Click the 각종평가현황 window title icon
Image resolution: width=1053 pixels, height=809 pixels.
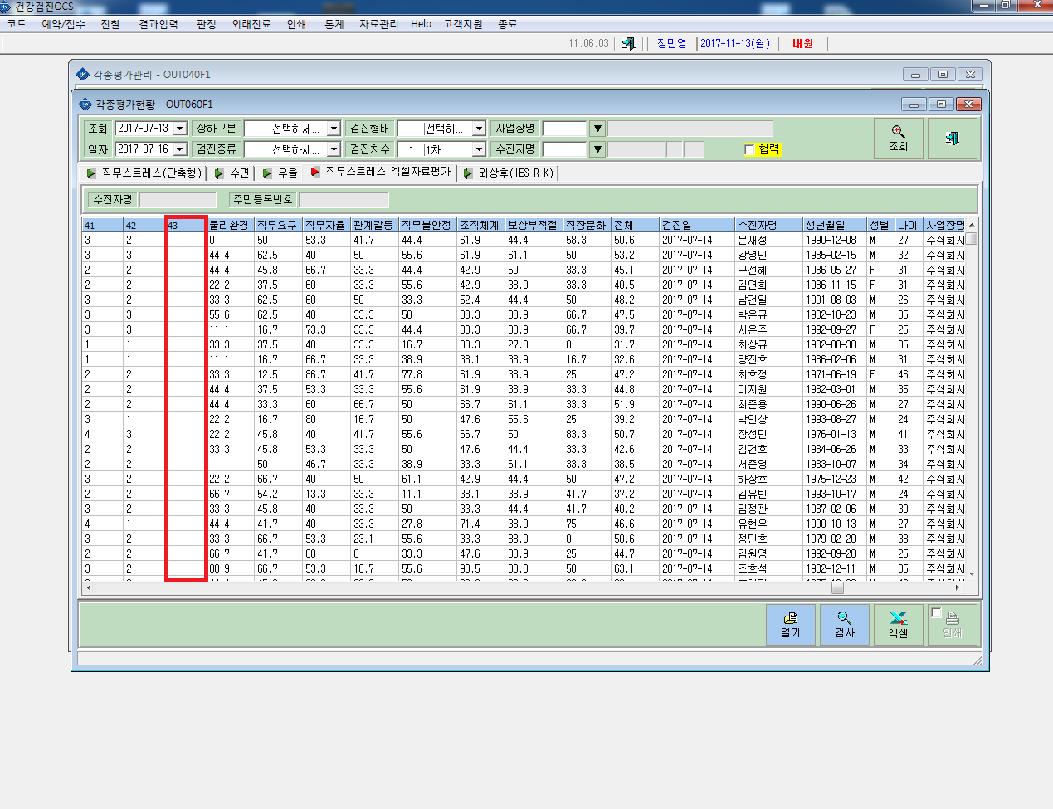click(x=85, y=105)
